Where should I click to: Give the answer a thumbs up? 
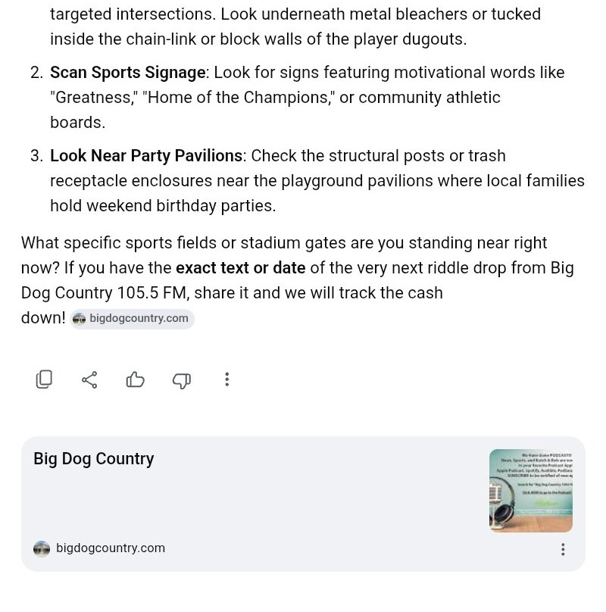coord(135,379)
